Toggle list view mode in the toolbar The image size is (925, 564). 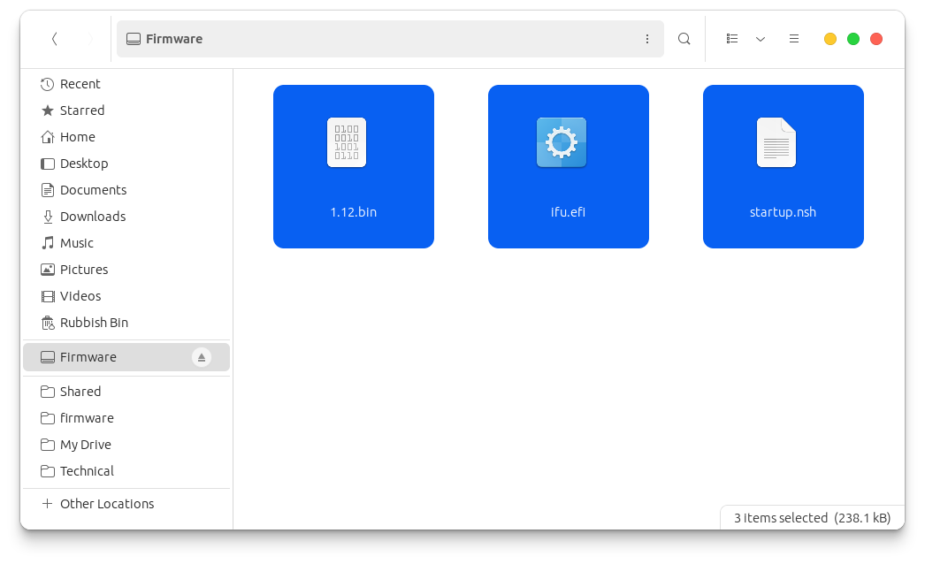tap(732, 39)
